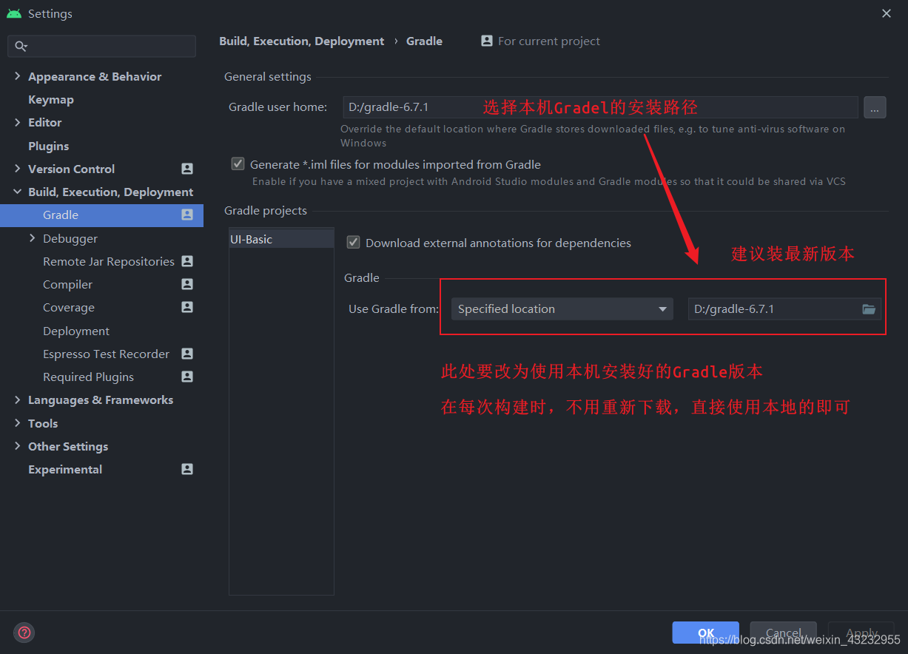This screenshot has width=908, height=654.
Task: Click the D:/gradle-6.7.1 specified location field
Action: (x=784, y=309)
